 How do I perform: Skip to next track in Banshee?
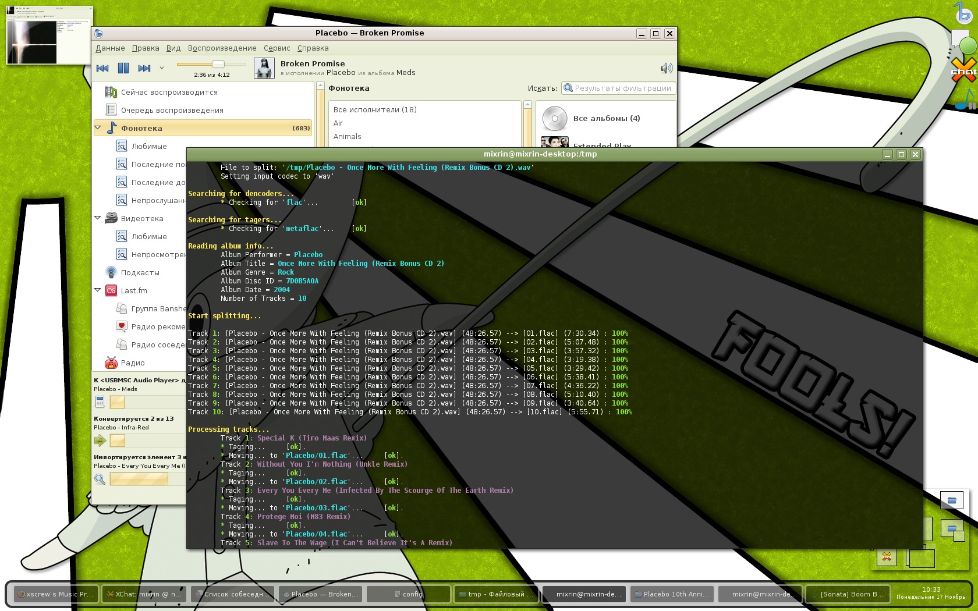(144, 68)
